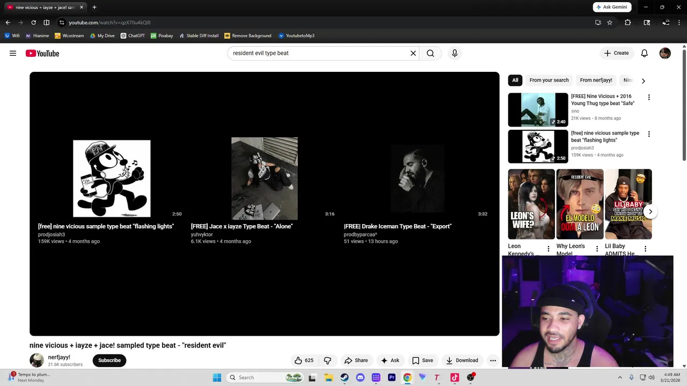Screen dimensions: 687x386
Task: Play the Jace x iayze 'Alone' suggestion
Action: (x=265, y=179)
